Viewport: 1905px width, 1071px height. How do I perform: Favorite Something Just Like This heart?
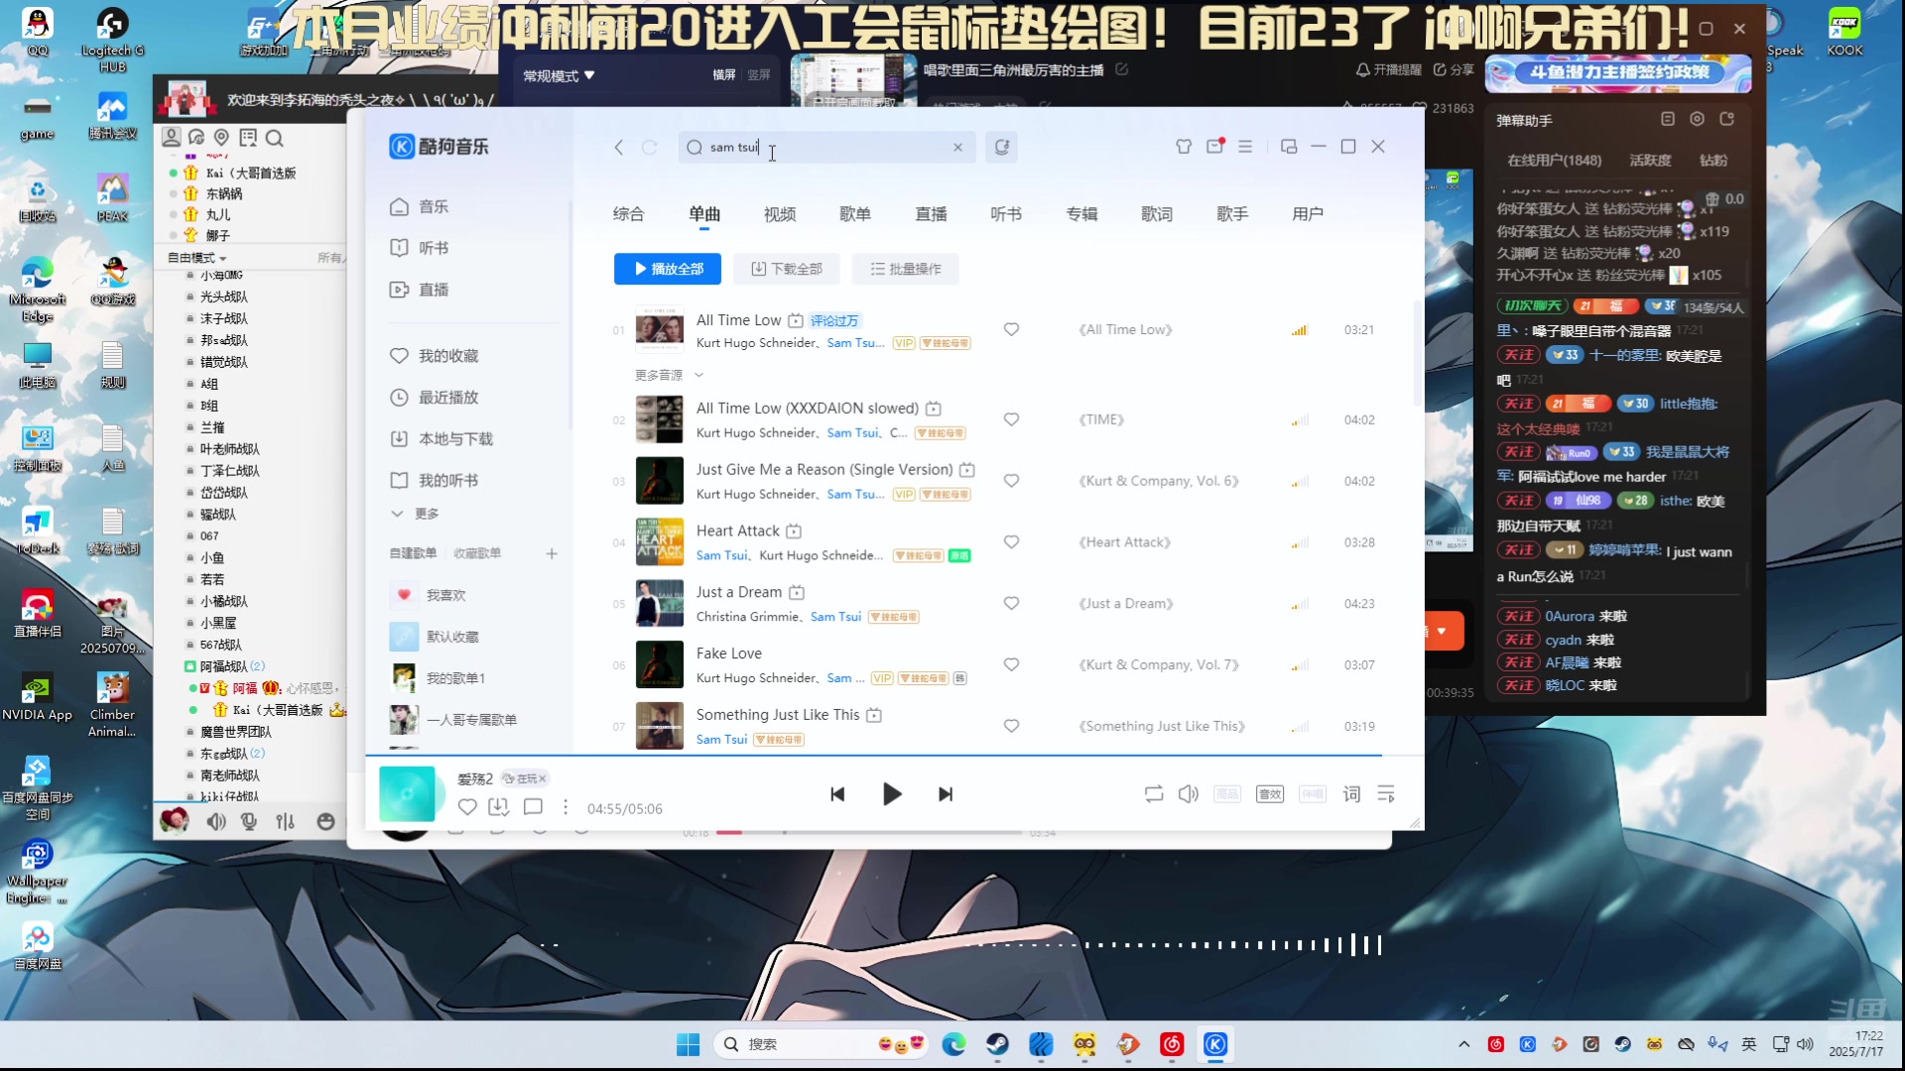tap(1011, 726)
